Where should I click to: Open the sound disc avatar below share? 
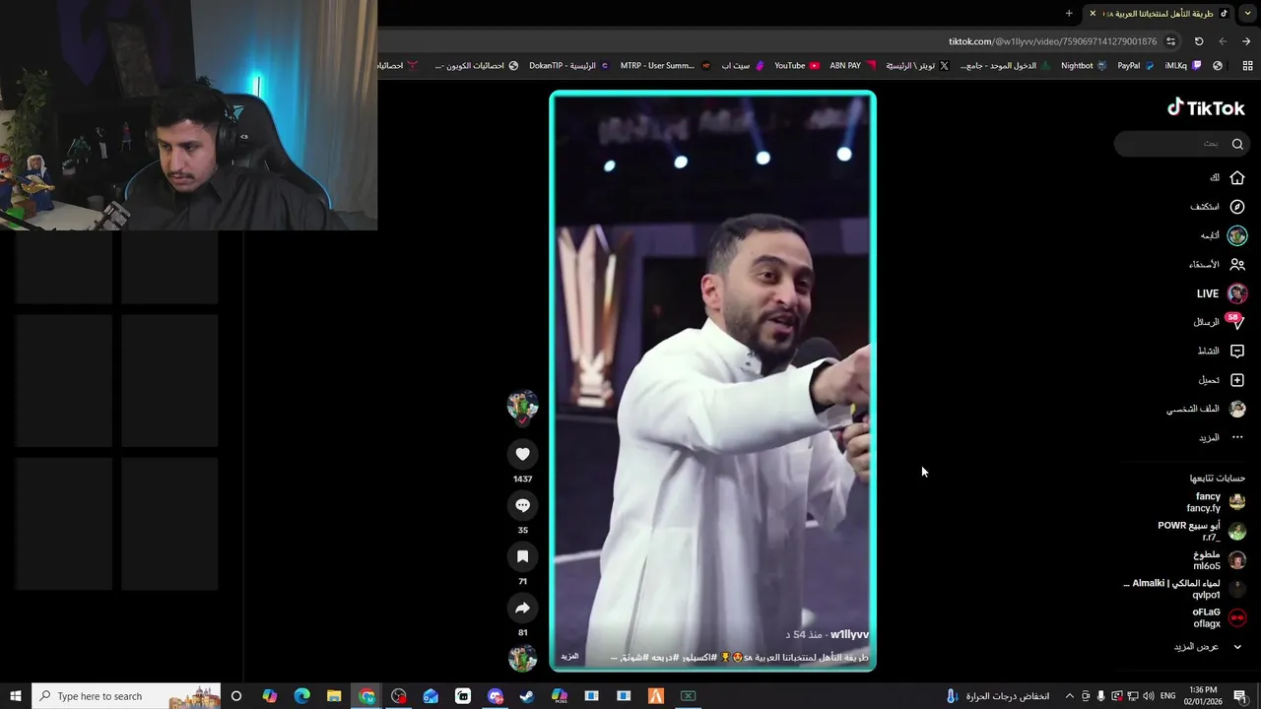click(x=522, y=657)
